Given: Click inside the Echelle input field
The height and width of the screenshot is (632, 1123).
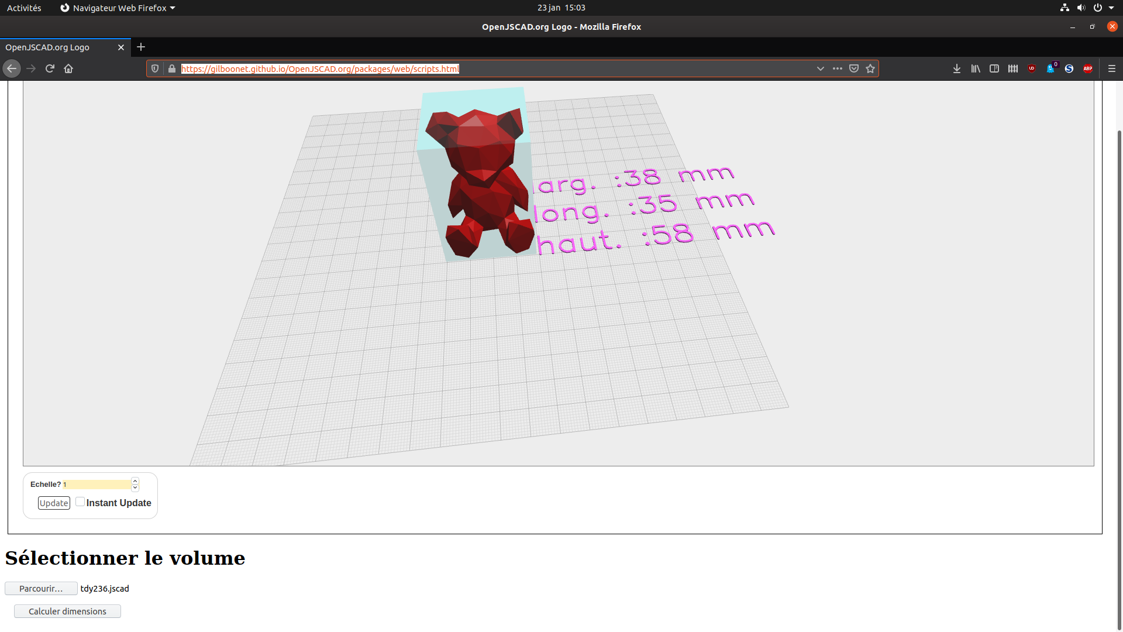Looking at the screenshot, I should 97,485.
